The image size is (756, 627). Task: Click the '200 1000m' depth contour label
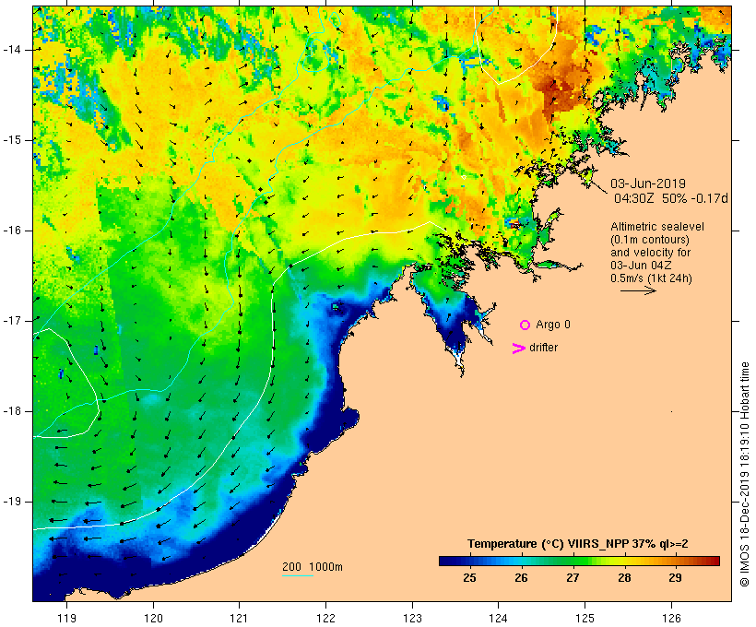point(313,567)
